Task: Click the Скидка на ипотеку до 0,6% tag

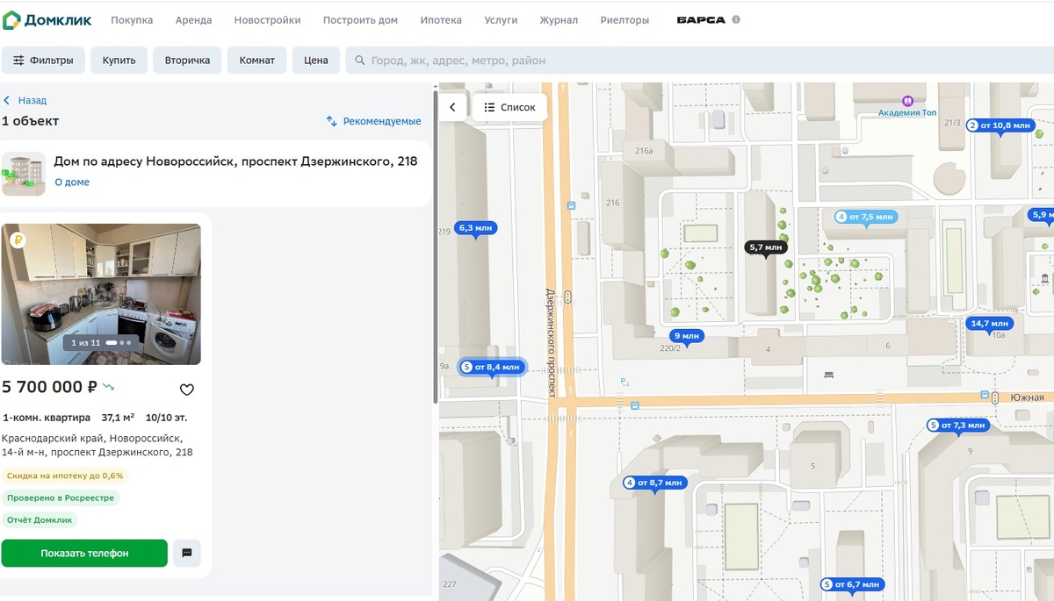Action: point(65,476)
